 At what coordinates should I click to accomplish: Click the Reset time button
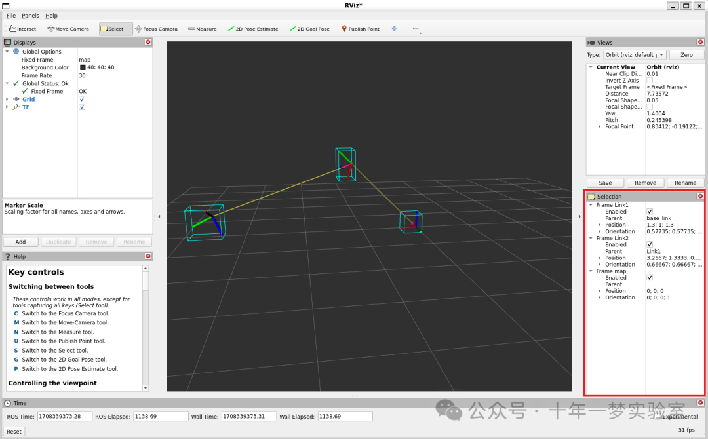14,431
